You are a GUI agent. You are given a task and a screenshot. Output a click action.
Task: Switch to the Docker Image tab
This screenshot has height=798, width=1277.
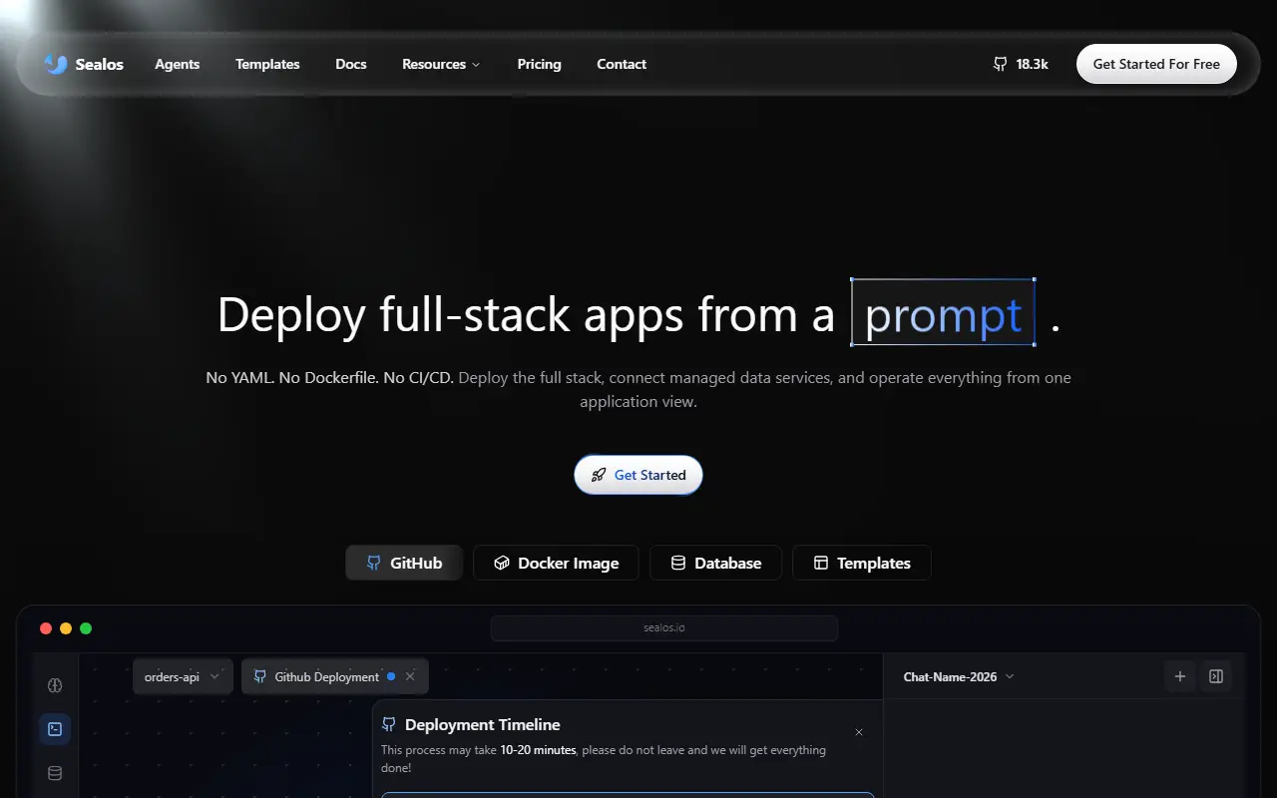point(556,563)
